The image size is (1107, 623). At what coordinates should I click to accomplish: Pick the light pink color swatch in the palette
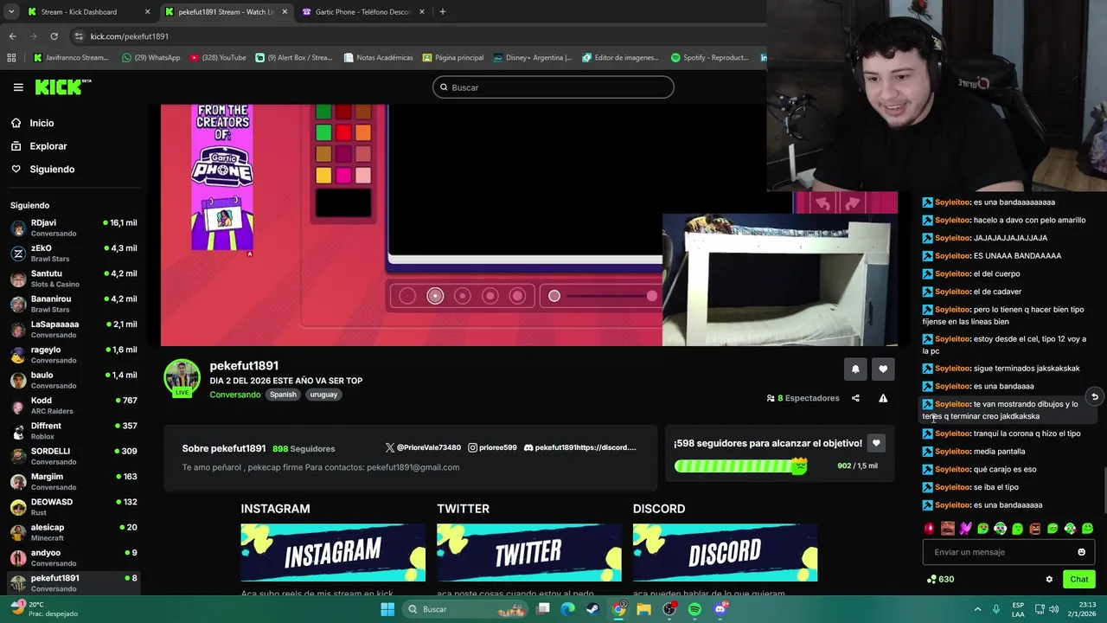(363, 176)
